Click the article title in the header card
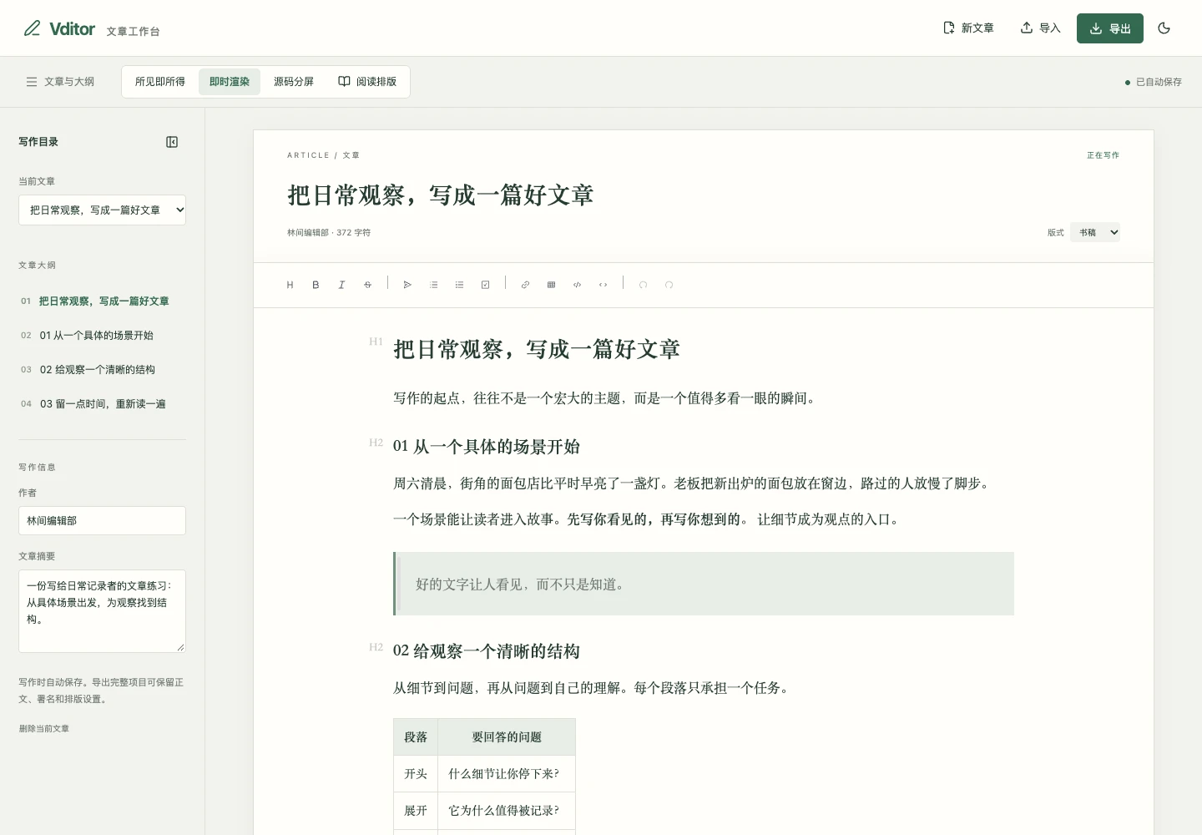The width and height of the screenshot is (1202, 835). tap(441, 195)
